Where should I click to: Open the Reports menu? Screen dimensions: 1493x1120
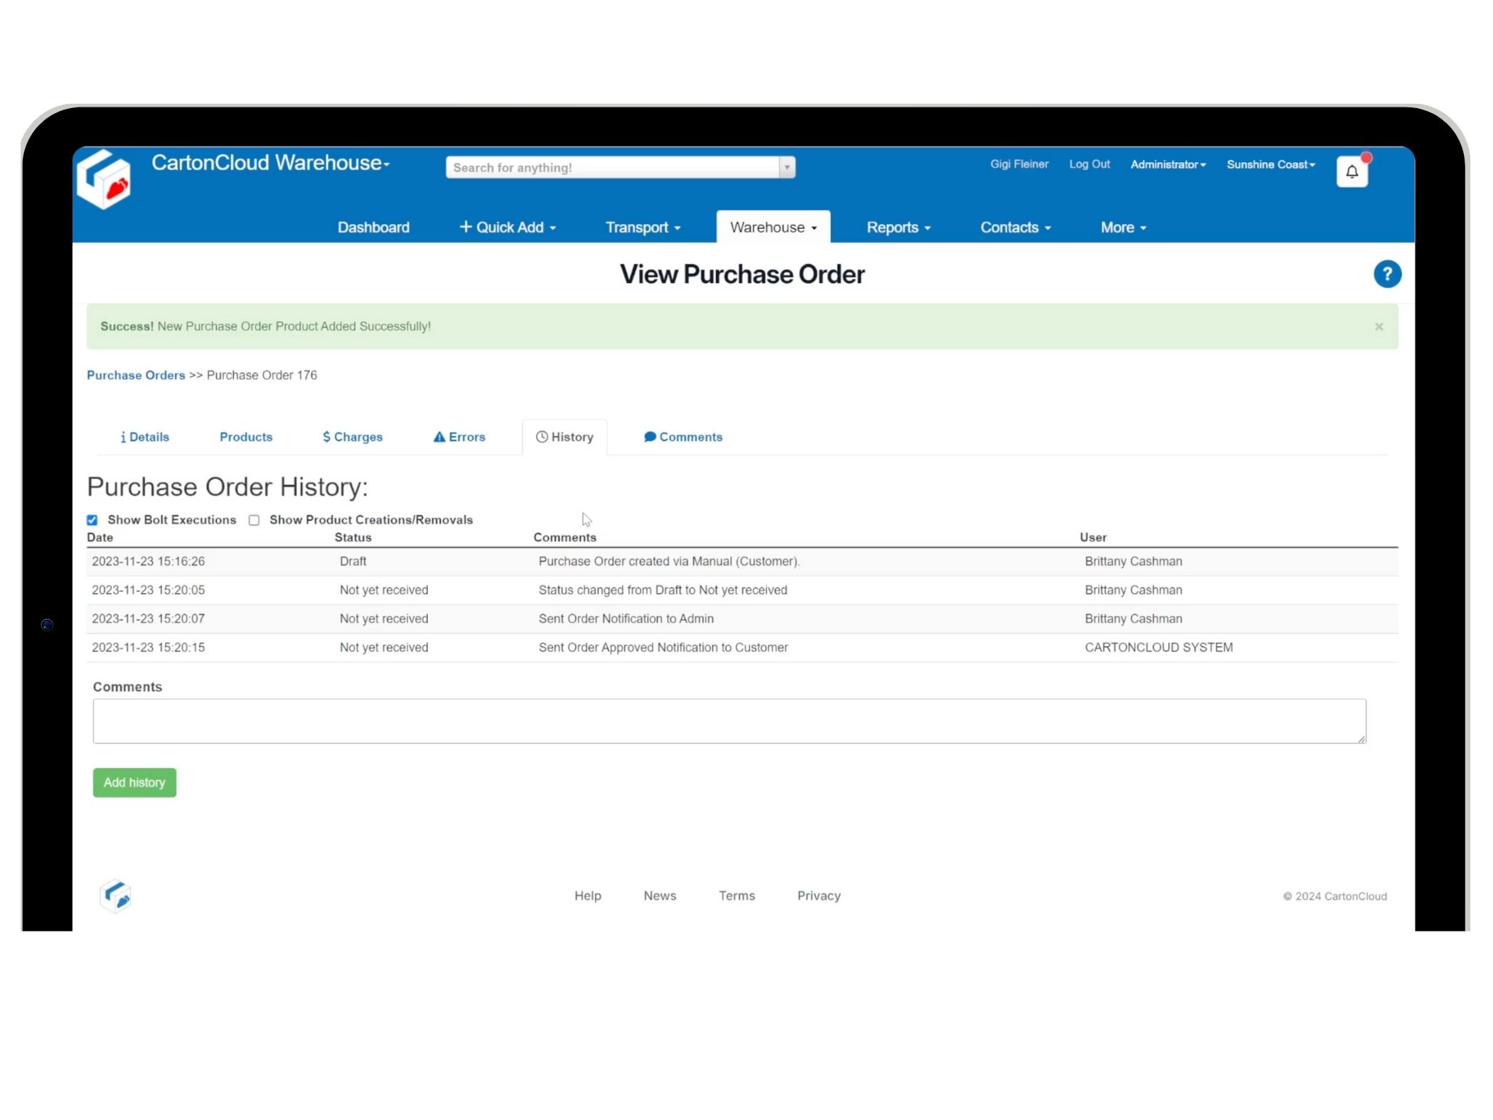[898, 228]
